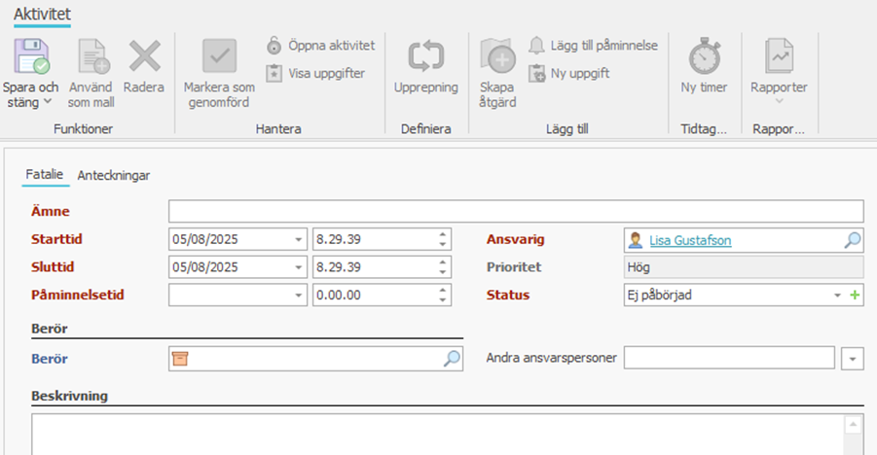Switch to the Anteckningar tab

tap(114, 175)
